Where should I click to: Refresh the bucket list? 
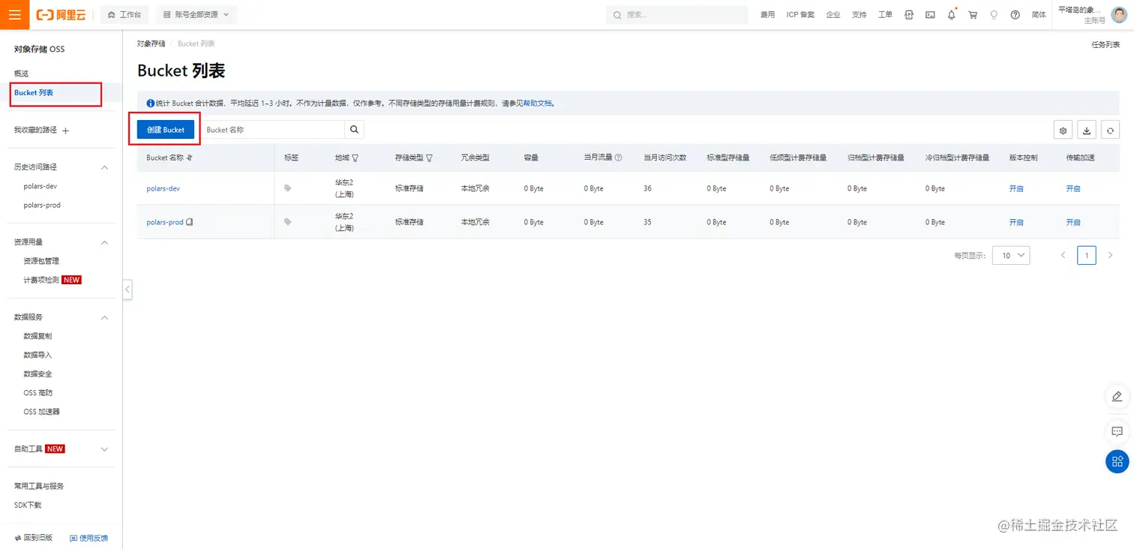click(x=1111, y=130)
